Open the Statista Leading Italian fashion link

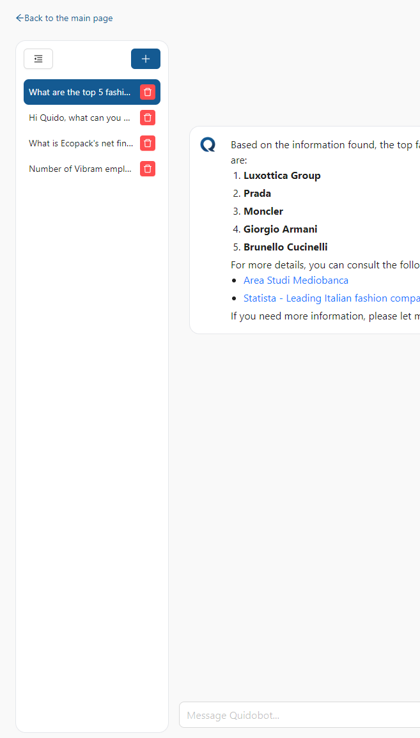tap(332, 298)
